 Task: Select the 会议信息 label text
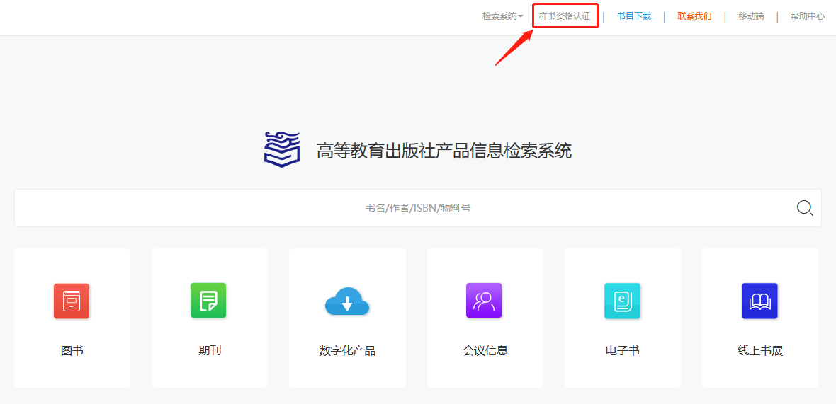coord(485,351)
